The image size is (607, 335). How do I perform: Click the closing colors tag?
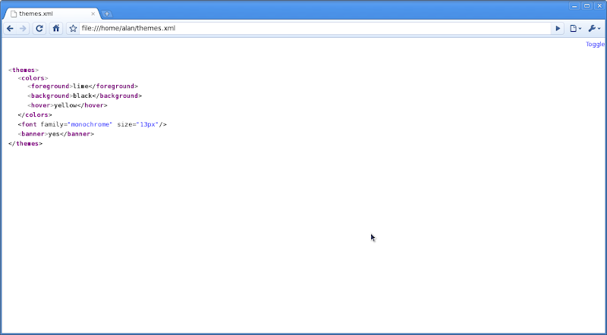pos(35,115)
